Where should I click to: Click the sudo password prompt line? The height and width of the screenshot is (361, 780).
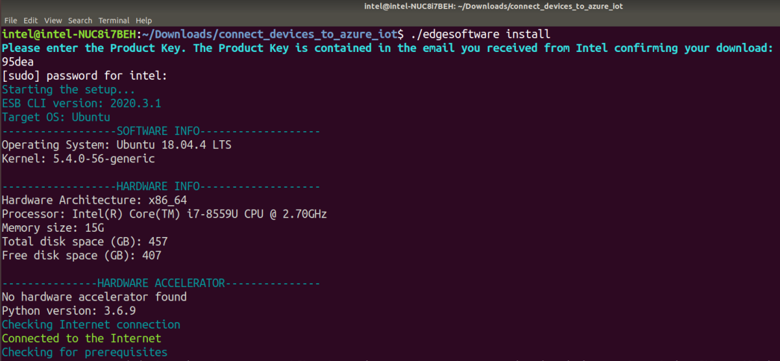[x=84, y=76]
